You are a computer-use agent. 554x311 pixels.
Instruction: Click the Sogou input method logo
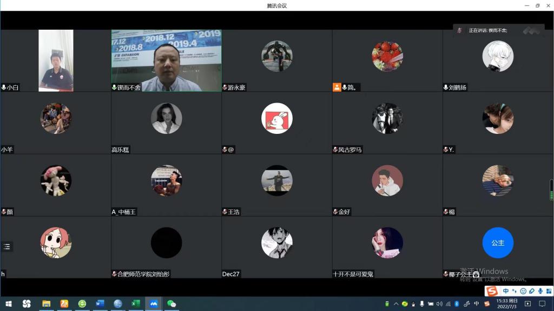492,292
